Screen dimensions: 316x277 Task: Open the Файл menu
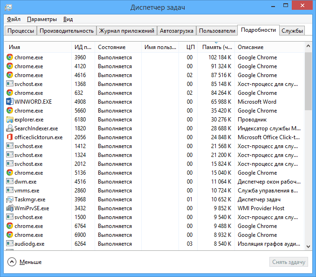point(14,19)
